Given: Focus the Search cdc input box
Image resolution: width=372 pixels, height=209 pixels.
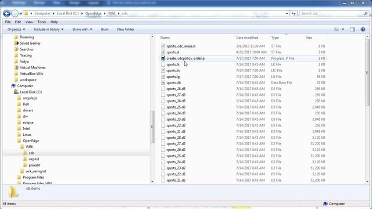Looking at the screenshot, I should [331, 13].
